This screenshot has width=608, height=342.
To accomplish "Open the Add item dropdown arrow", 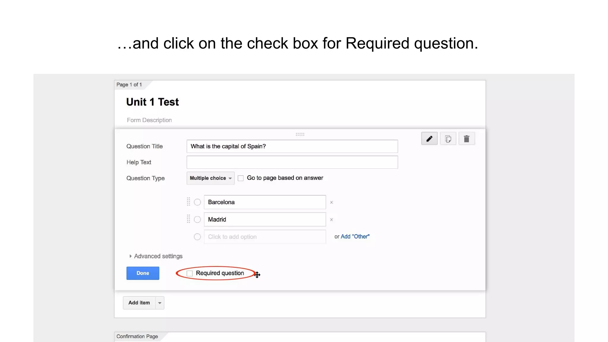I will point(160,303).
